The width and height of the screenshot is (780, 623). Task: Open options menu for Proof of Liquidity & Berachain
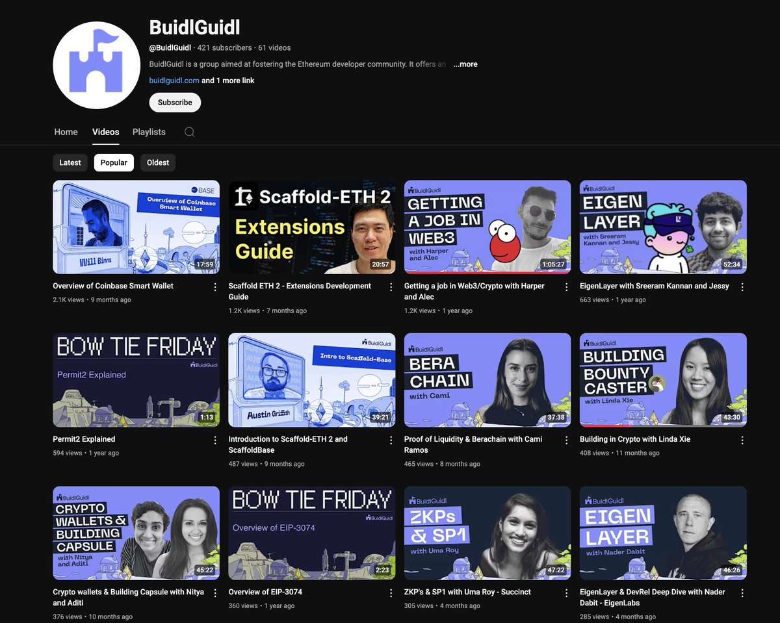point(566,440)
